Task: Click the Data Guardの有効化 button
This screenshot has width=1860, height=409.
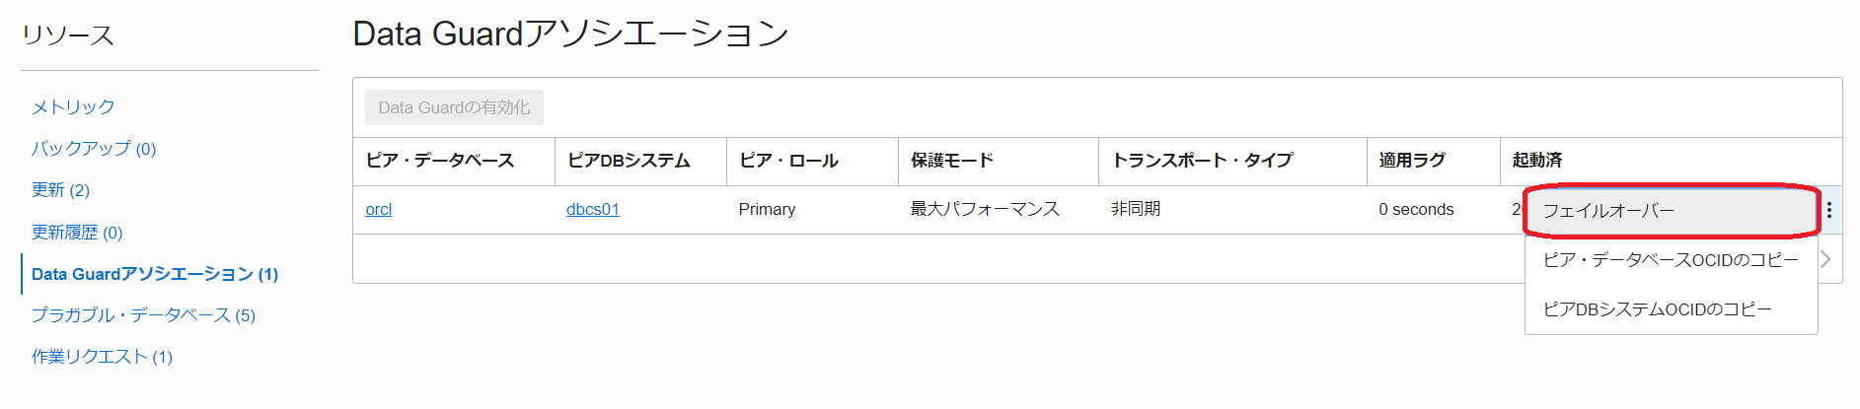Action: pos(454,107)
